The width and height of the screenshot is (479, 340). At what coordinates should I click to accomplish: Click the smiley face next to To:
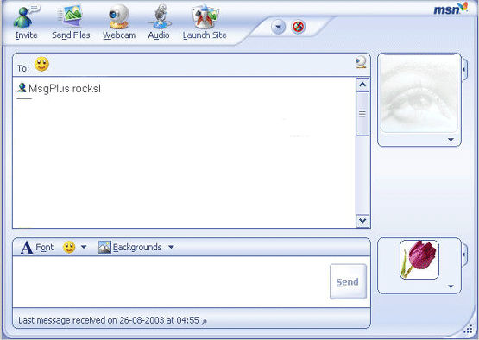point(41,64)
